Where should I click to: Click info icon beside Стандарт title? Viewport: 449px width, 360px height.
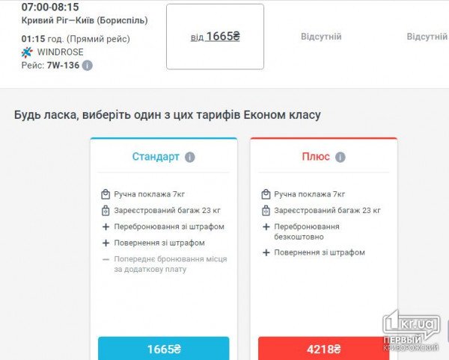(x=190, y=158)
